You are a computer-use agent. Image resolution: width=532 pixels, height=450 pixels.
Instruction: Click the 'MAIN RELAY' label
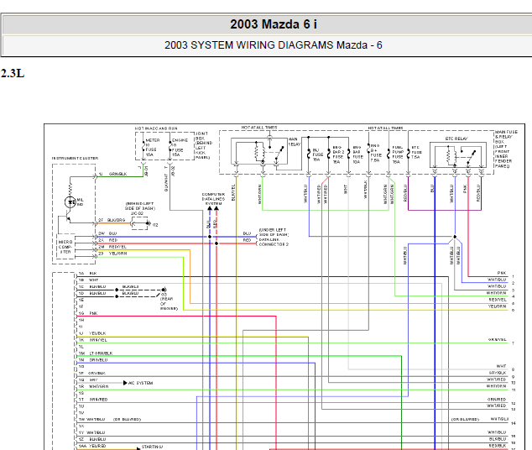tap(294, 142)
